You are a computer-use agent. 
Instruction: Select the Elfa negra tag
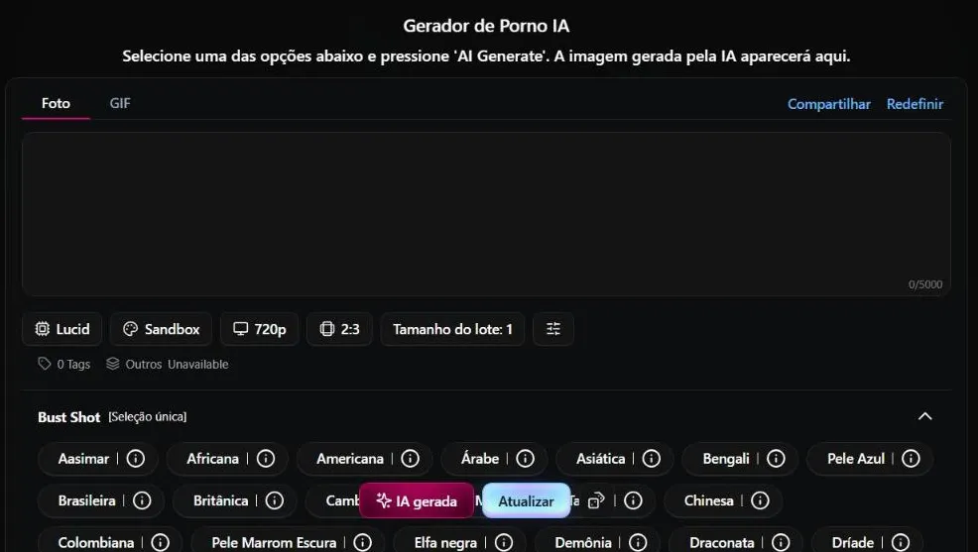click(x=445, y=543)
